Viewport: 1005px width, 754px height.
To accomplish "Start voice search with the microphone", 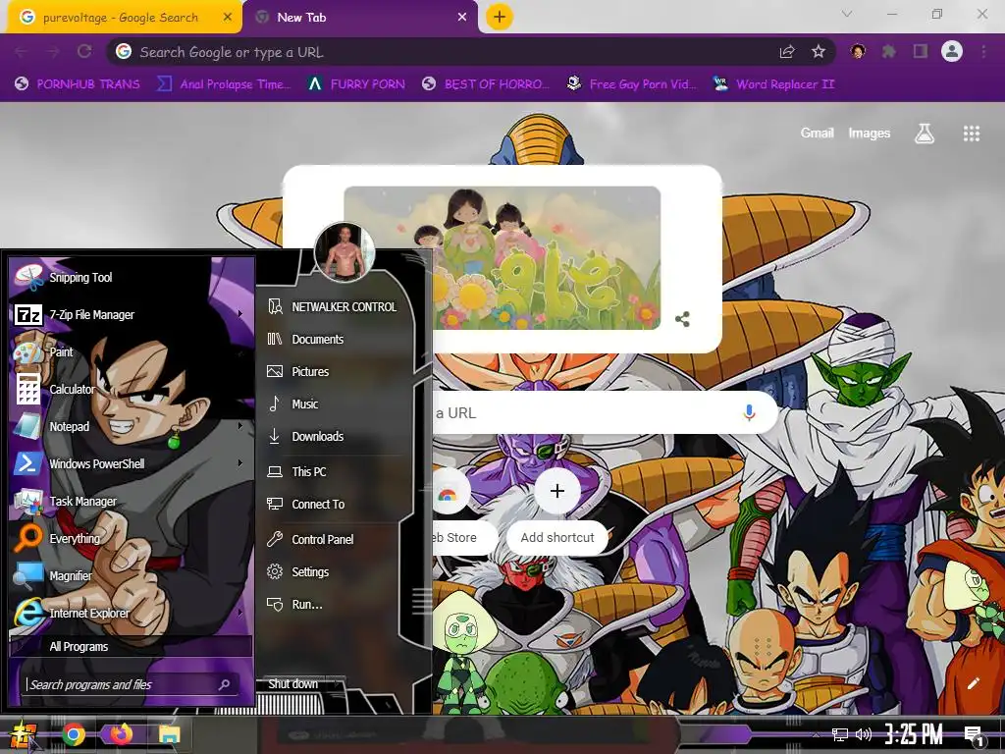I will pyautogui.click(x=749, y=412).
